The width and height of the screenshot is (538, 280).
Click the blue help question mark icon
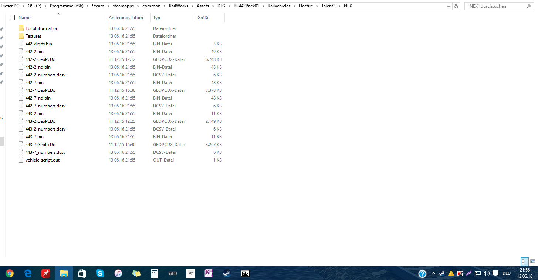(x=423, y=274)
